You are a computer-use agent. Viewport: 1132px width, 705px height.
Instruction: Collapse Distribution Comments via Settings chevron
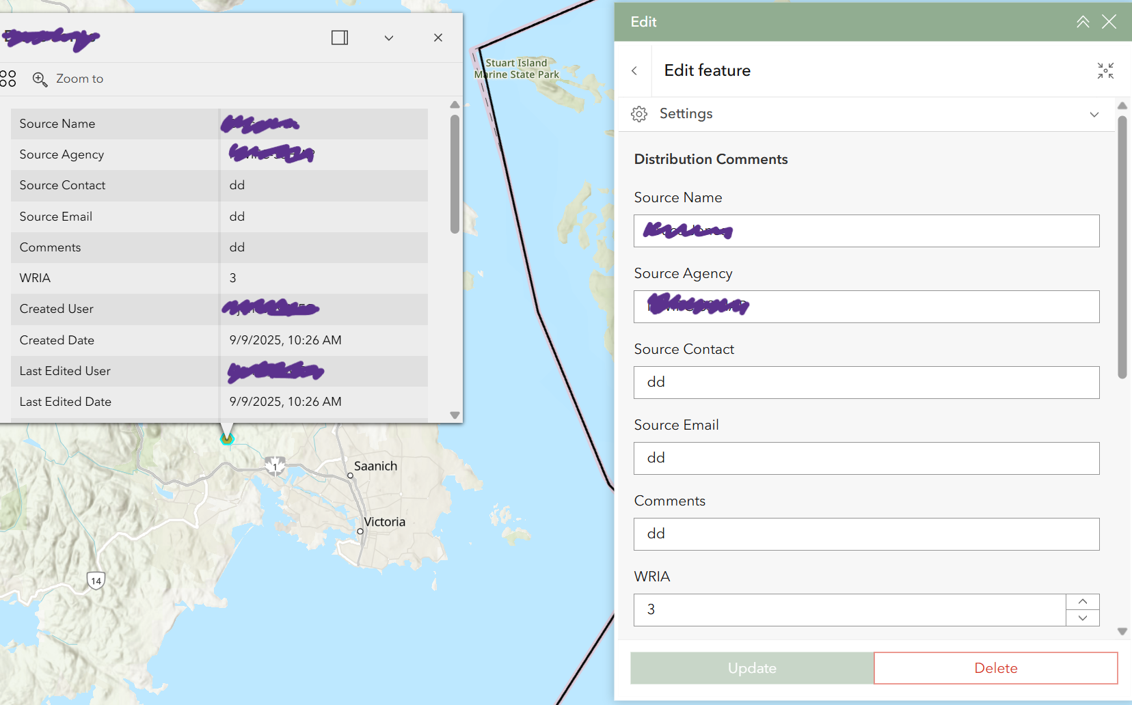tap(1093, 114)
